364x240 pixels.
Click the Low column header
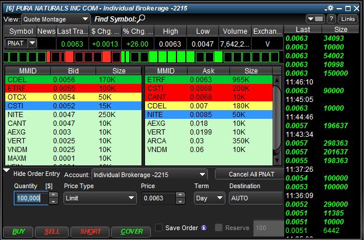point(203,31)
